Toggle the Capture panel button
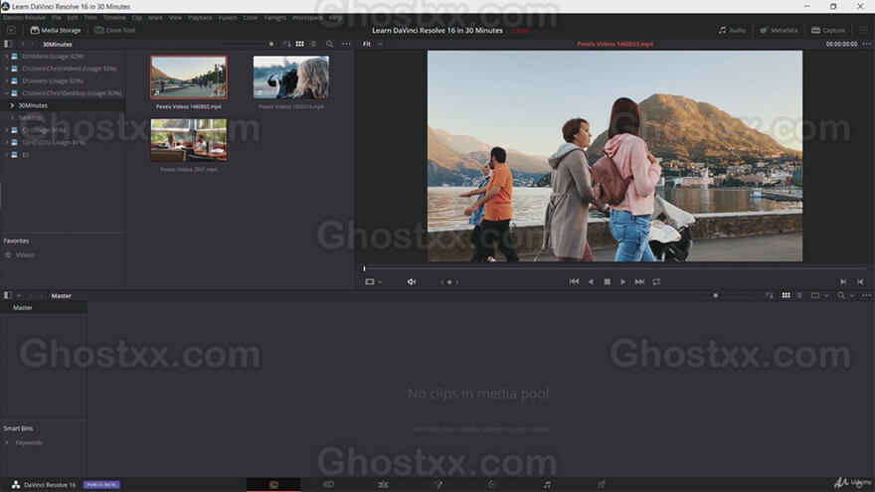The width and height of the screenshot is (875, 492). [x=828, y=30]
